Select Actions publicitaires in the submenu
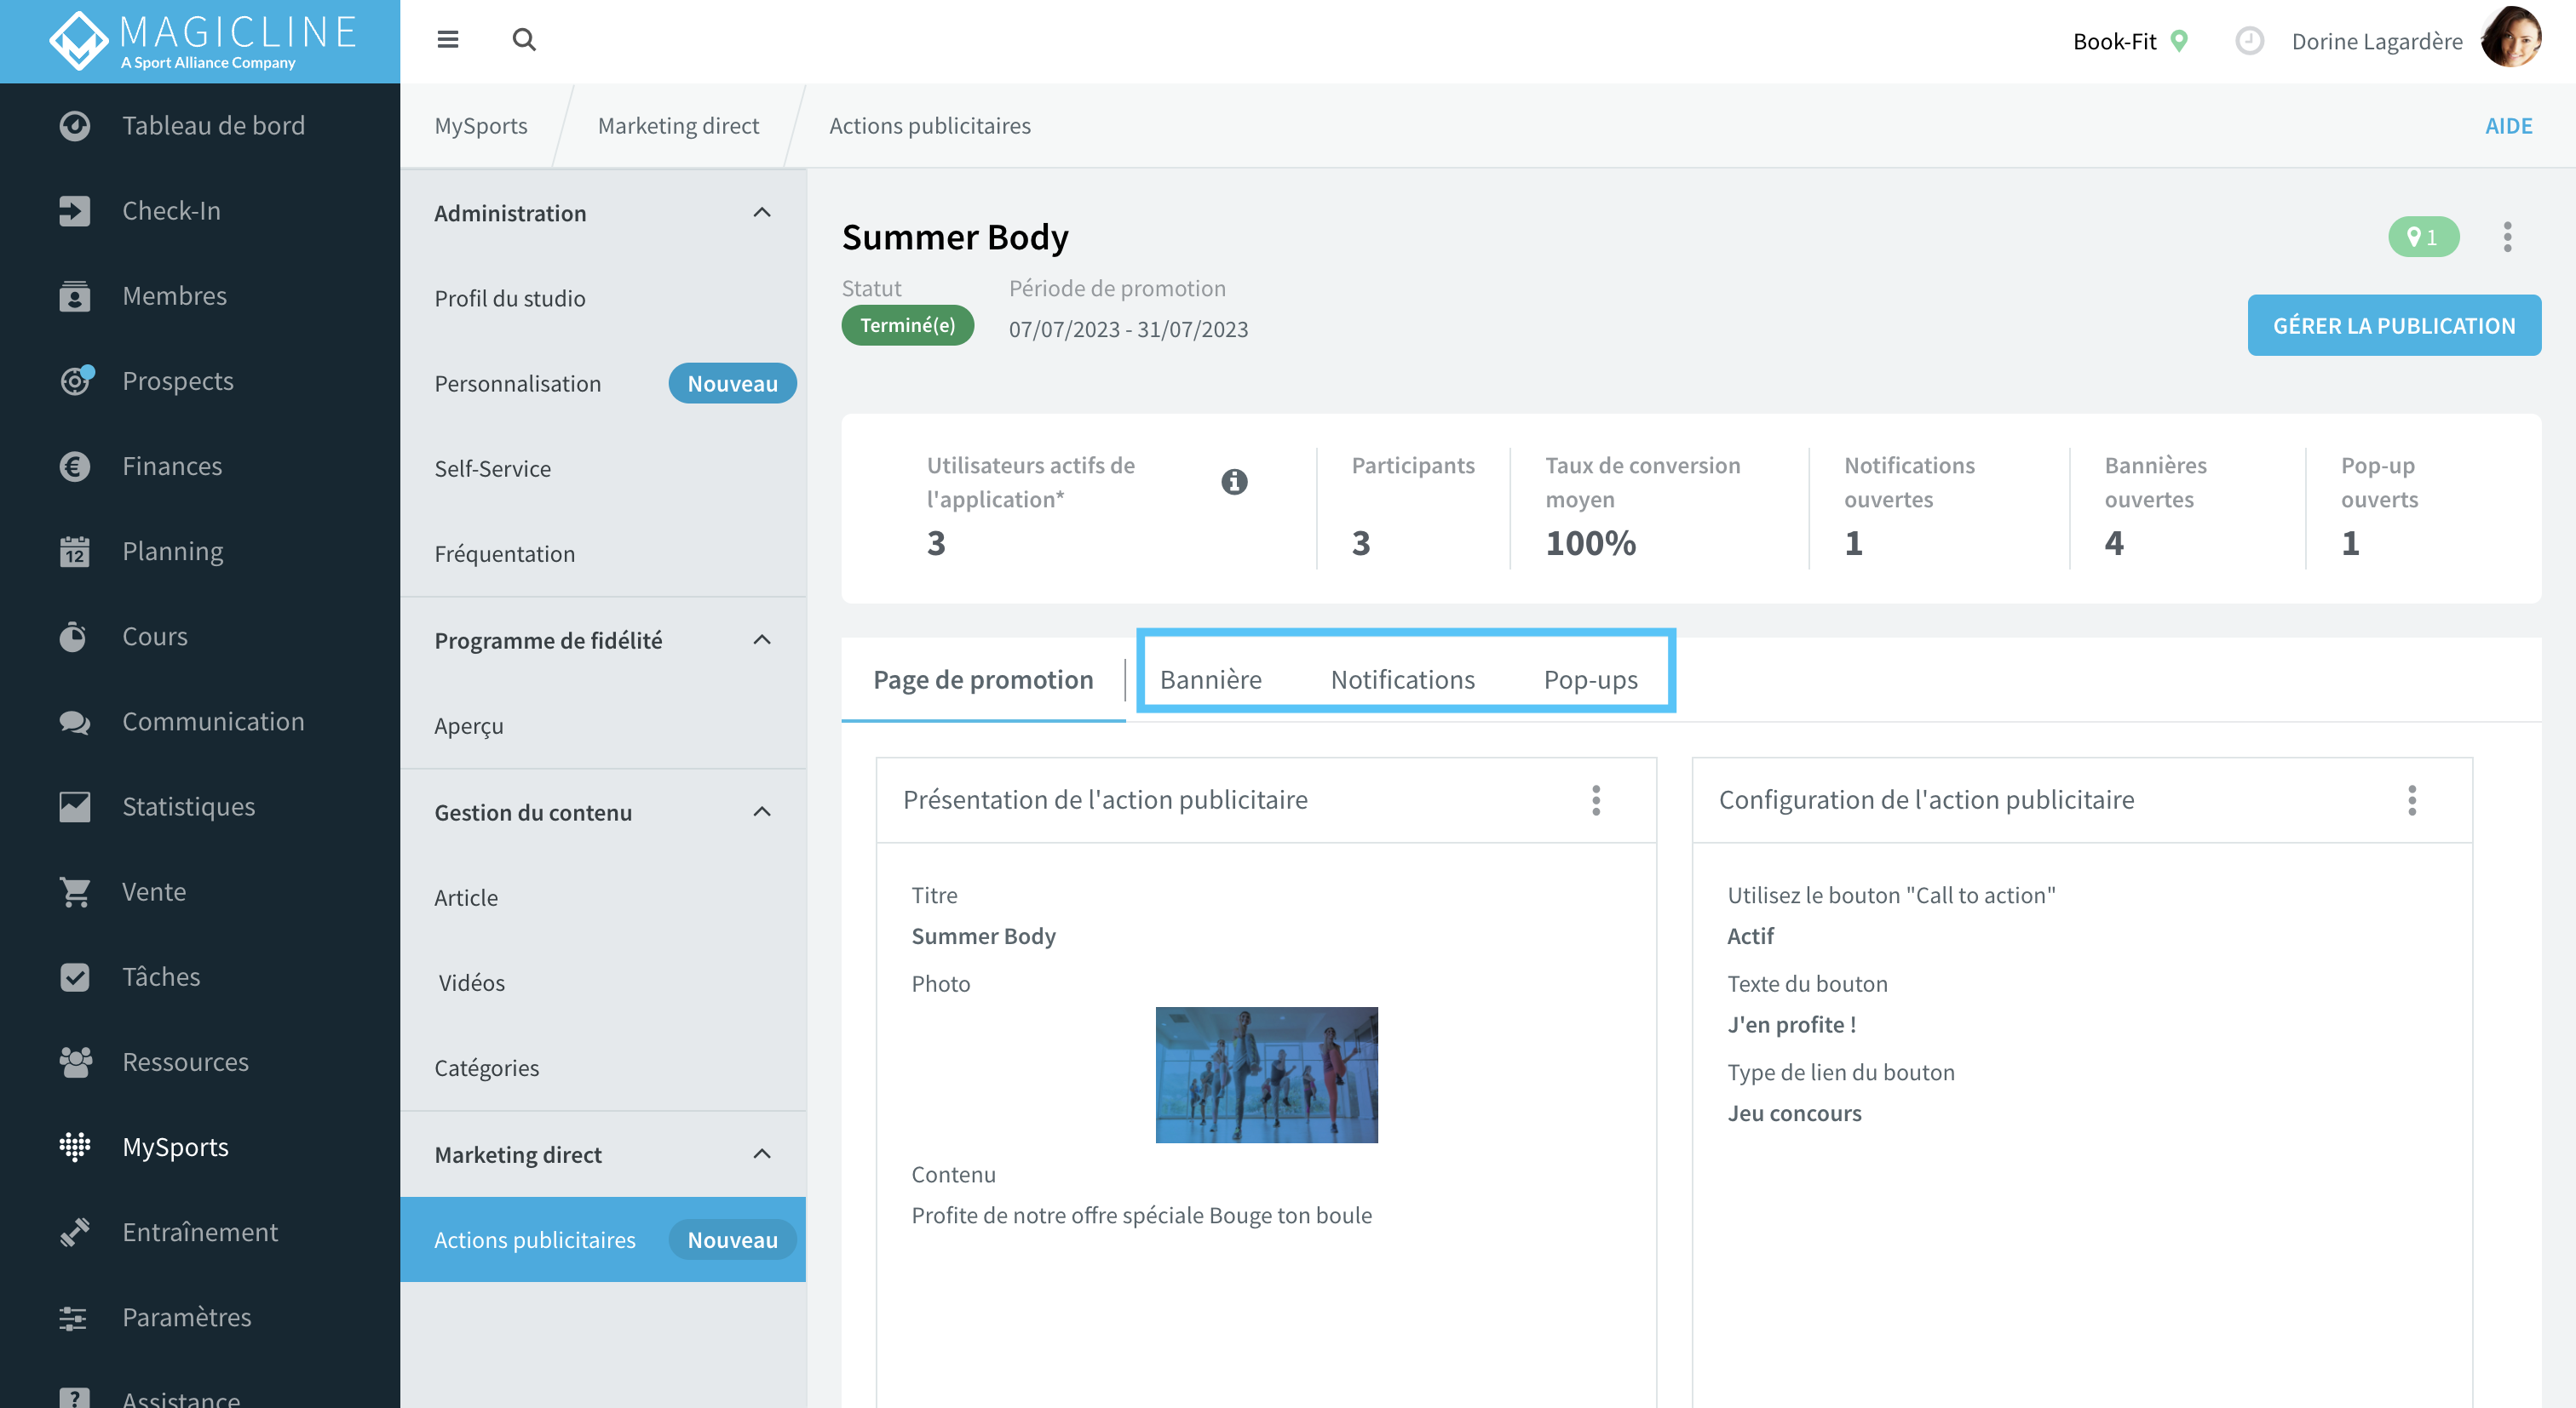2576x1408 pixels. [x=603, y=1240]
